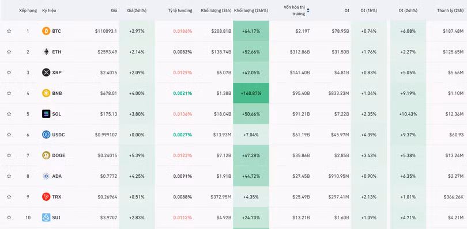This screenshot has width=467, height=229.
Task: Click SOL funding rate 0.0136%
Action: (x=183, y=114)
